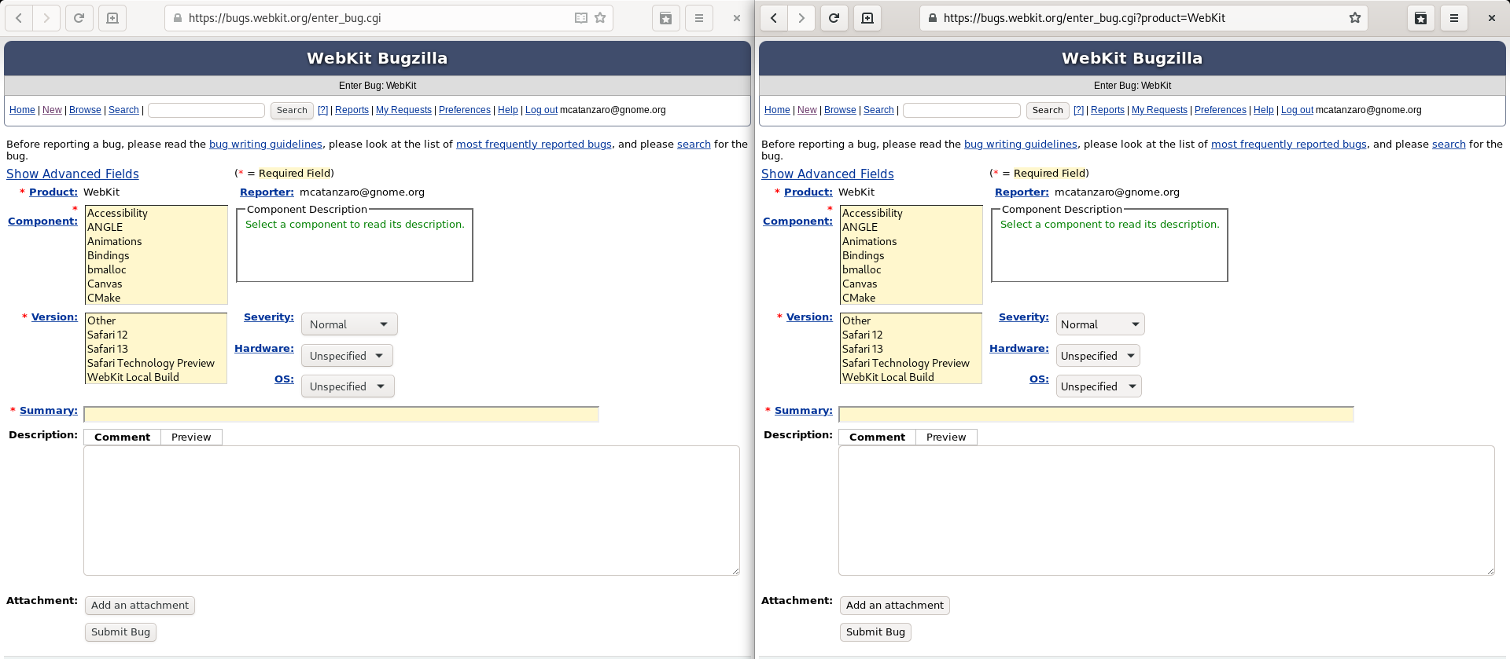Go back in the left browser window
The height and width of the screenshot is (659, 1510).
pos(19,18)
